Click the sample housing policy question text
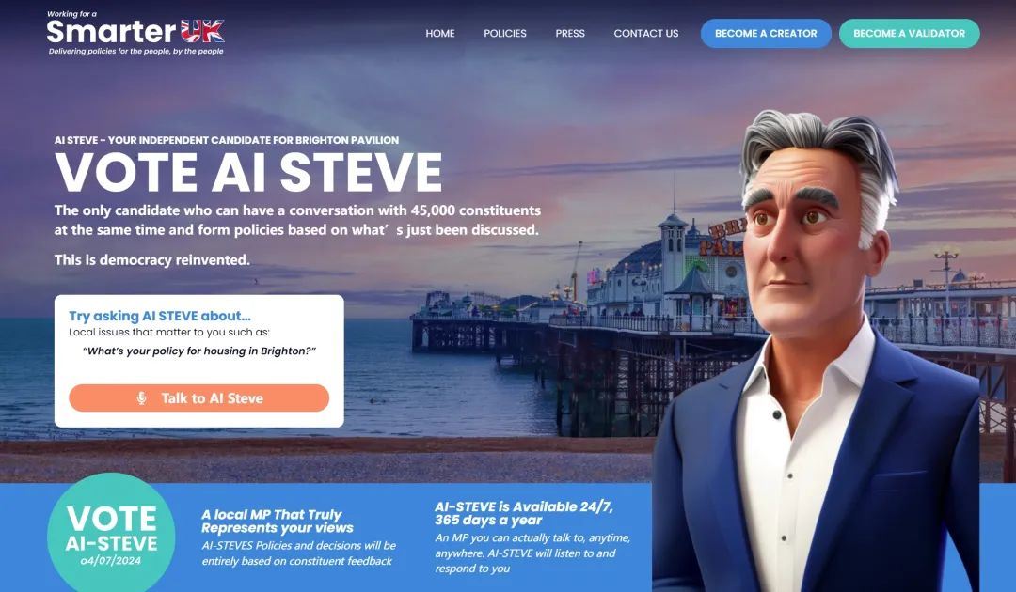This screenshot has width=1016, height=592. 198,351
